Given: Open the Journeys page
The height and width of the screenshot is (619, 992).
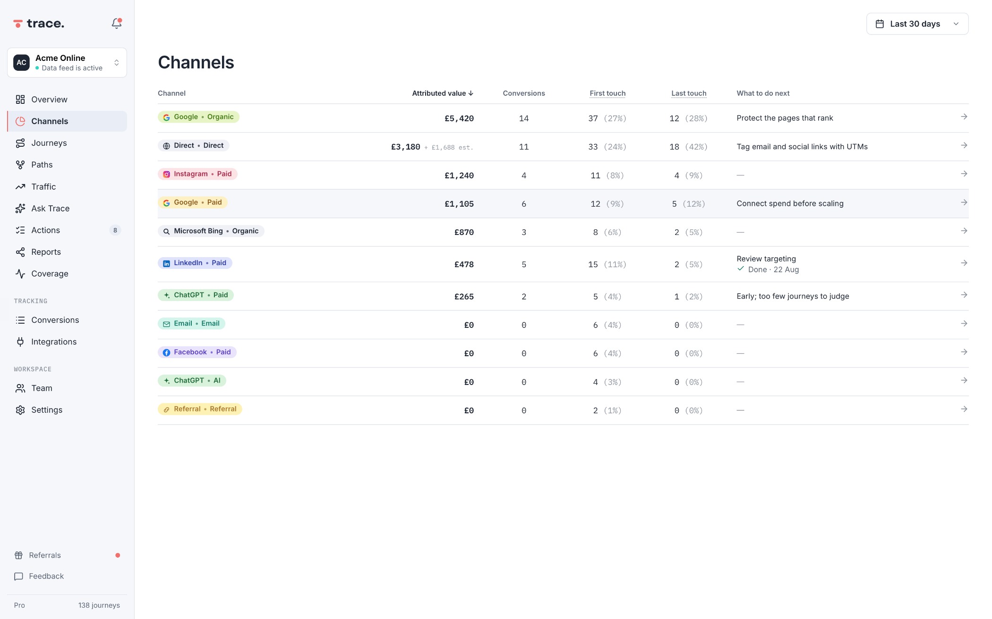Looking at the screenshot, I should (x=67, y=143).
